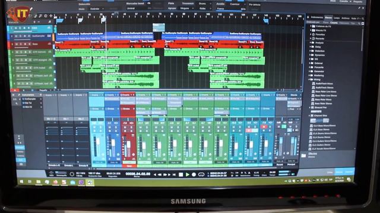
Task: Open Firefox from the taskbar
Action: (55, 182)
